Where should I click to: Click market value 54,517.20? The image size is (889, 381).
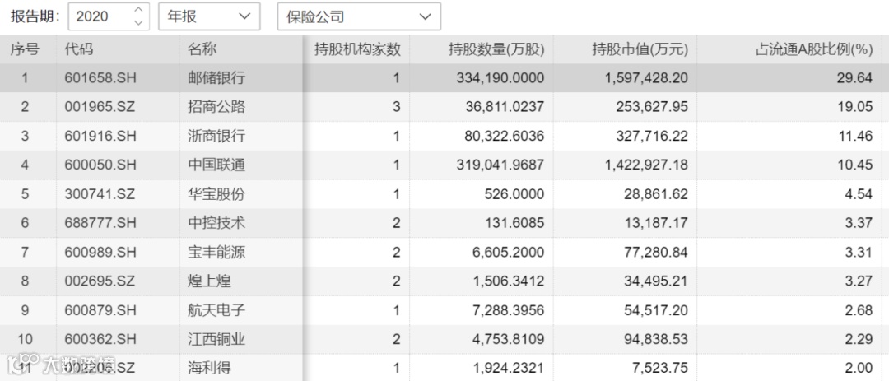click(656, 310)
